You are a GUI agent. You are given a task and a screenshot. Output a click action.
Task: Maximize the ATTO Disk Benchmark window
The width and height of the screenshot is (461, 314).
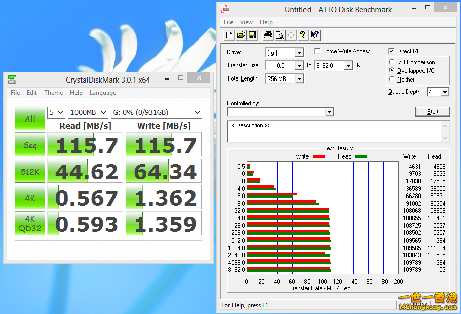tap(428, 8)
